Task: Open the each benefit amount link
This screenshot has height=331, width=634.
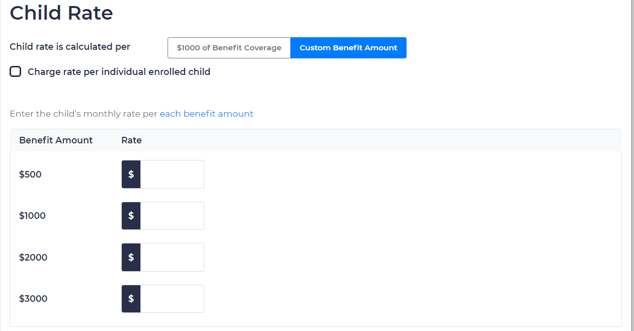Action: [206, 114]
